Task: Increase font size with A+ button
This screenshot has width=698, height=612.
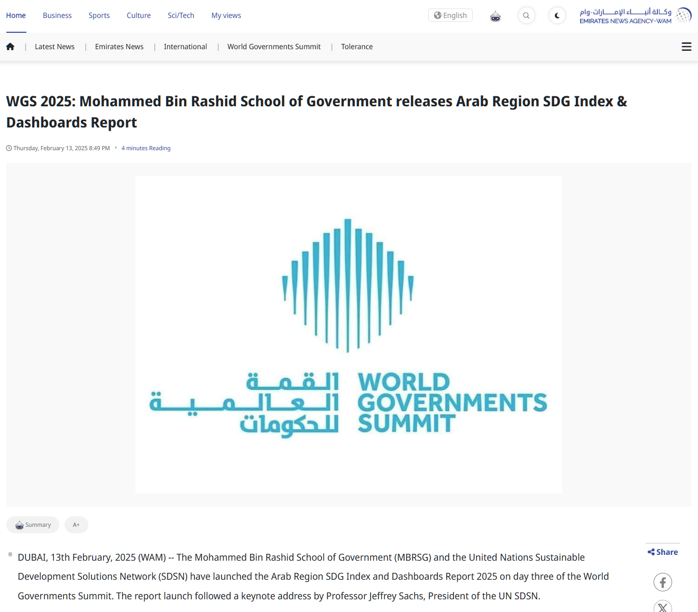Action: [x=76, y=525]
